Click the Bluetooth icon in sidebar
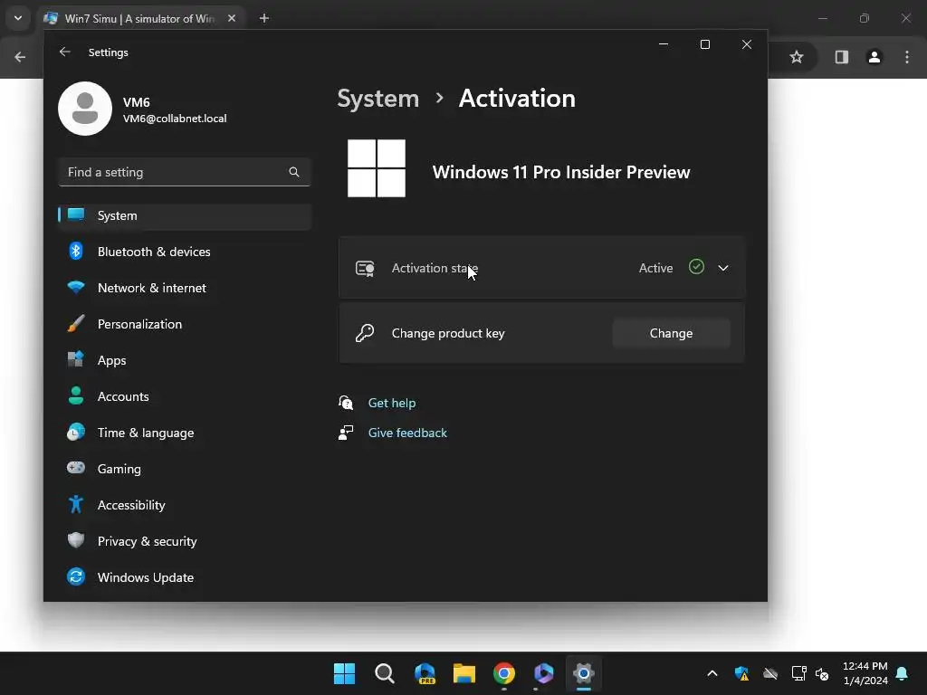Screen dimensions: 927x695 point(76,252)
